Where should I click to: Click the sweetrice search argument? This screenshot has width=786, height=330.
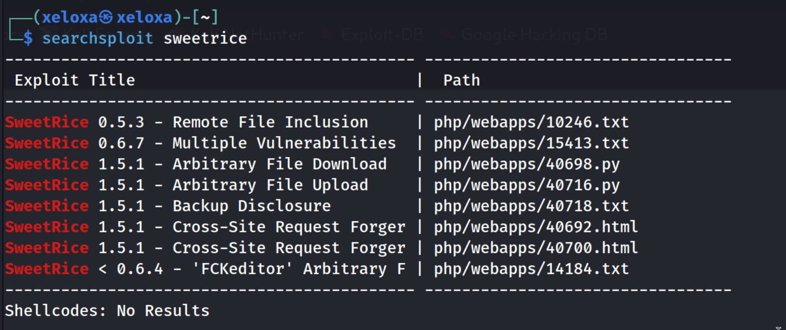click(x=205, y=38)
